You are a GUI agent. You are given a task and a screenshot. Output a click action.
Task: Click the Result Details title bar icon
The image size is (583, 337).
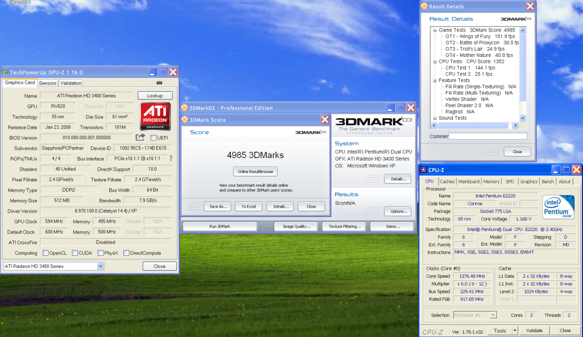(424, 6)
